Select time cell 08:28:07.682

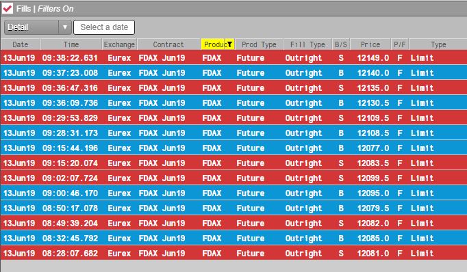tap(70, 254)
